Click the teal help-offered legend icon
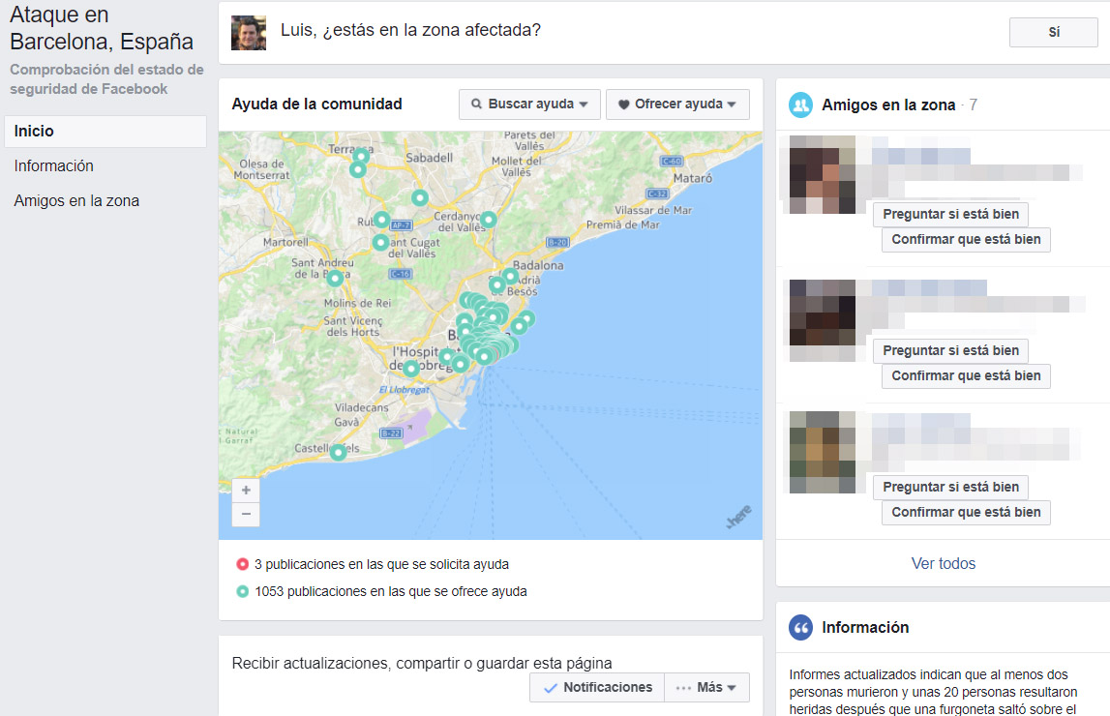Viewport: 1110px width, 716px height. (242, 591)
